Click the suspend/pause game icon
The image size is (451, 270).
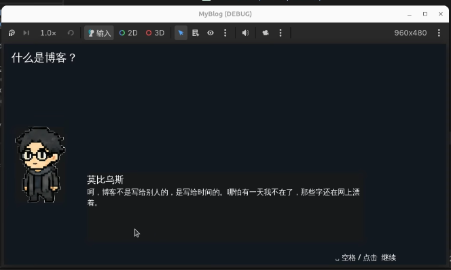[12, 33]
